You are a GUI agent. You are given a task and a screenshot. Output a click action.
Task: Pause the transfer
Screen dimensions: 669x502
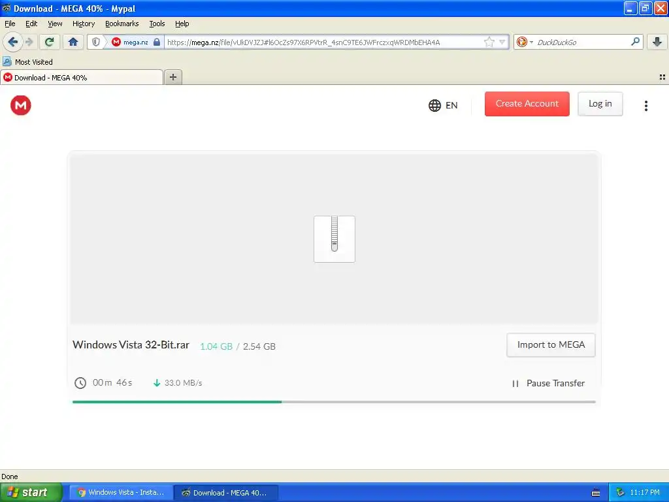[x=548, y=383]
